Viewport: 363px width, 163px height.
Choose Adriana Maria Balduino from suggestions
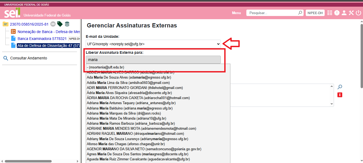coord(130,108)
